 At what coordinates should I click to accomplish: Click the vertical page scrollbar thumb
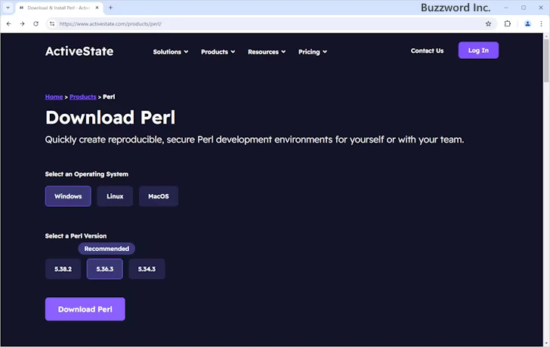pos(546,61)
